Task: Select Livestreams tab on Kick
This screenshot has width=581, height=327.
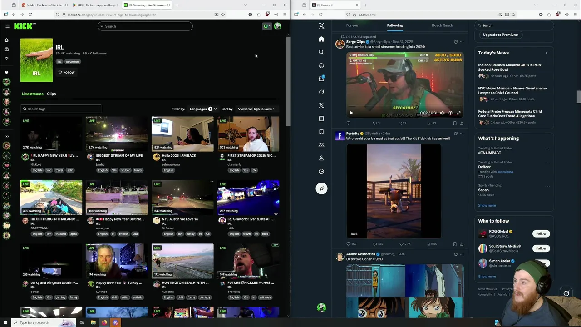Action: point(33,94)
